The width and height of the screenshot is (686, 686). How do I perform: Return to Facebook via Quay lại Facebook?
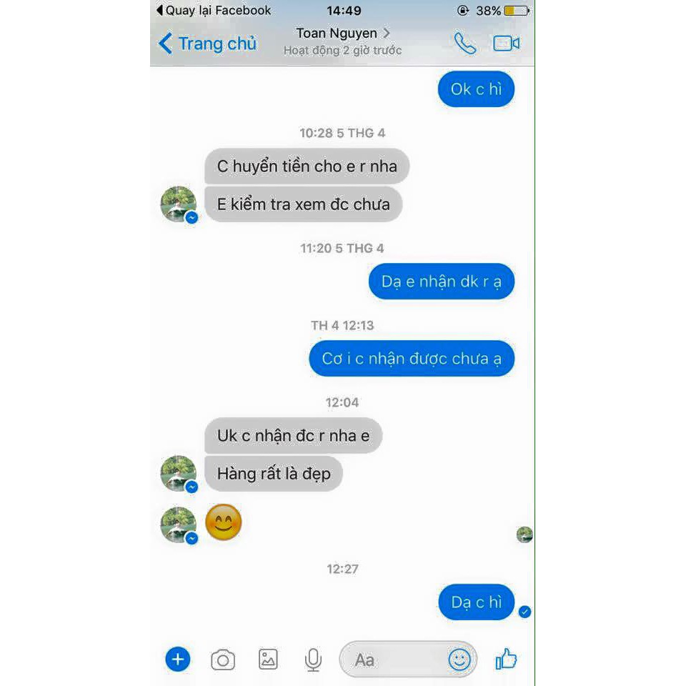click(214, 10)
